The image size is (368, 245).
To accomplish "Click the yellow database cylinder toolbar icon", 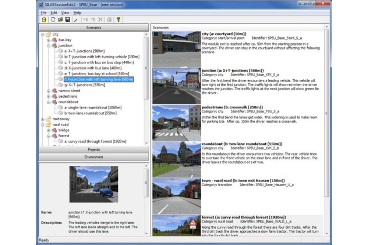I will click(44, 20).
